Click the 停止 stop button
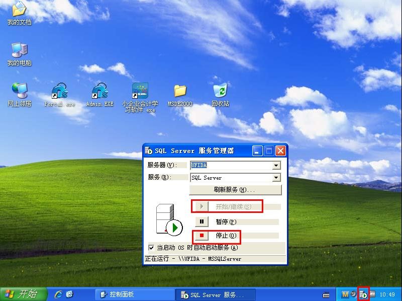Screen dimensions: 402x301 tap(202, 236)
